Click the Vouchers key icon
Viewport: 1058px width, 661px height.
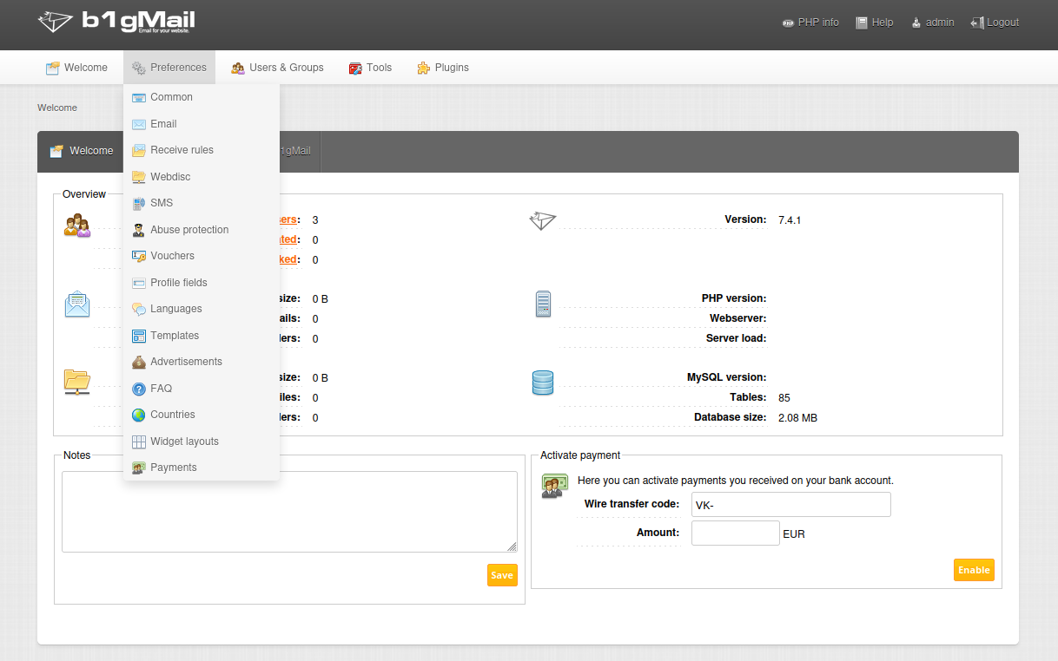139,256
